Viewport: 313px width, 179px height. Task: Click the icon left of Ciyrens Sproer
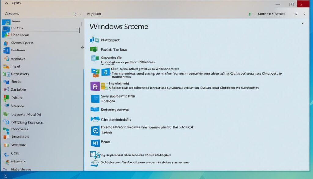tap(6, 43)
